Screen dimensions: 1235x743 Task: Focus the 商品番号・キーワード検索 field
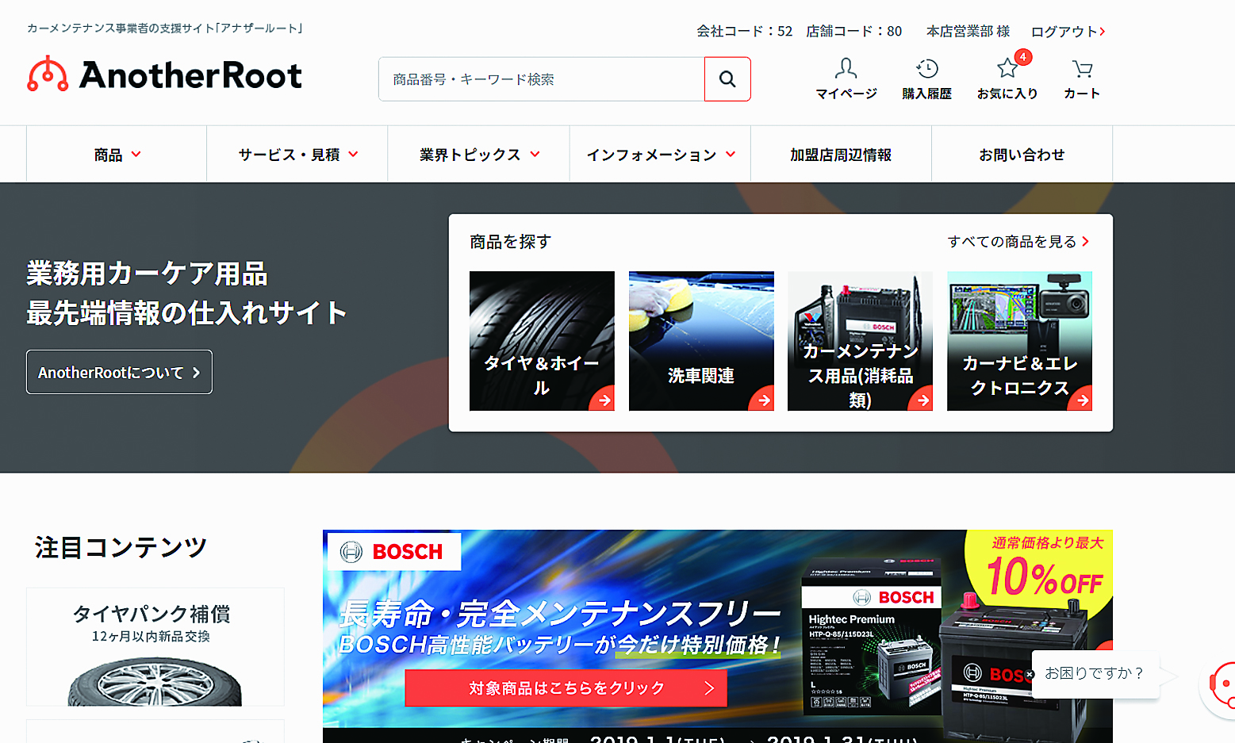[542, 79]
